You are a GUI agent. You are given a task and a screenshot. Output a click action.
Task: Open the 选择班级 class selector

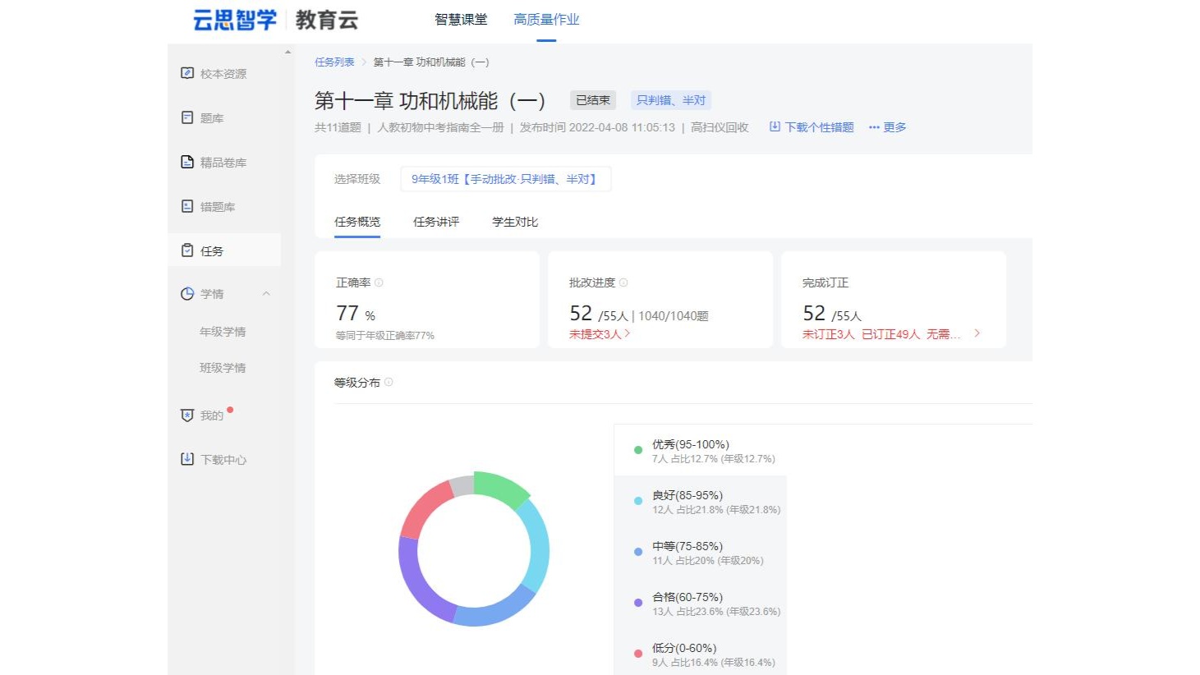click(x=505, y=179)
